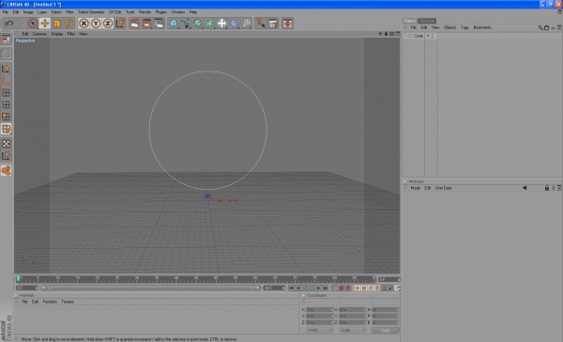Select the Circle object in the list
The image size is (563, 342).
click(x=418, y=36)
